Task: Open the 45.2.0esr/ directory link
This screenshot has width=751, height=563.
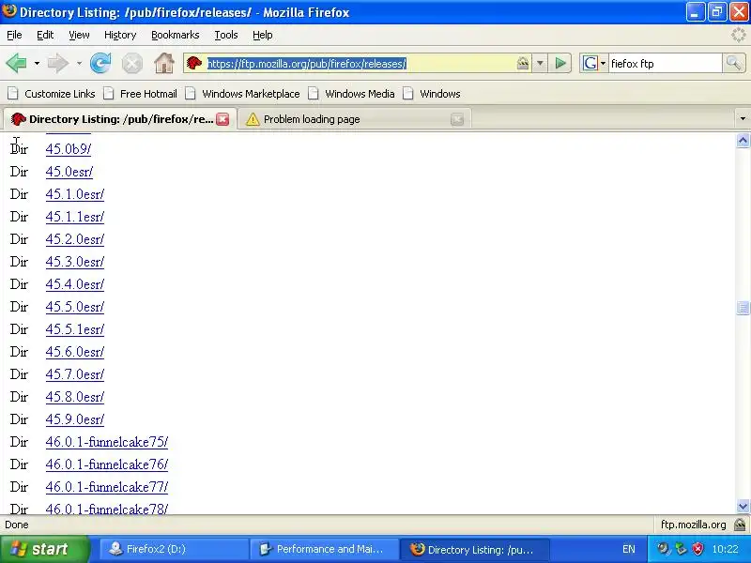Action: [x=75, y=239]
